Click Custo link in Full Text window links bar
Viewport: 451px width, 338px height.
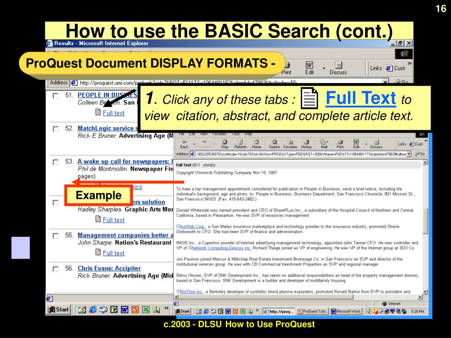click(x=417, y=144)
